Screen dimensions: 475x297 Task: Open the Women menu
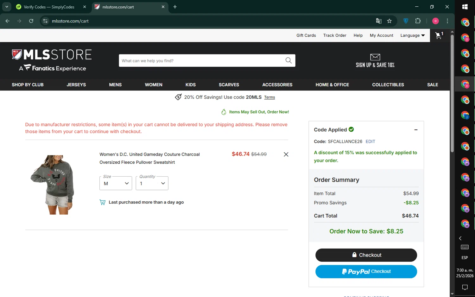(154, 85)
